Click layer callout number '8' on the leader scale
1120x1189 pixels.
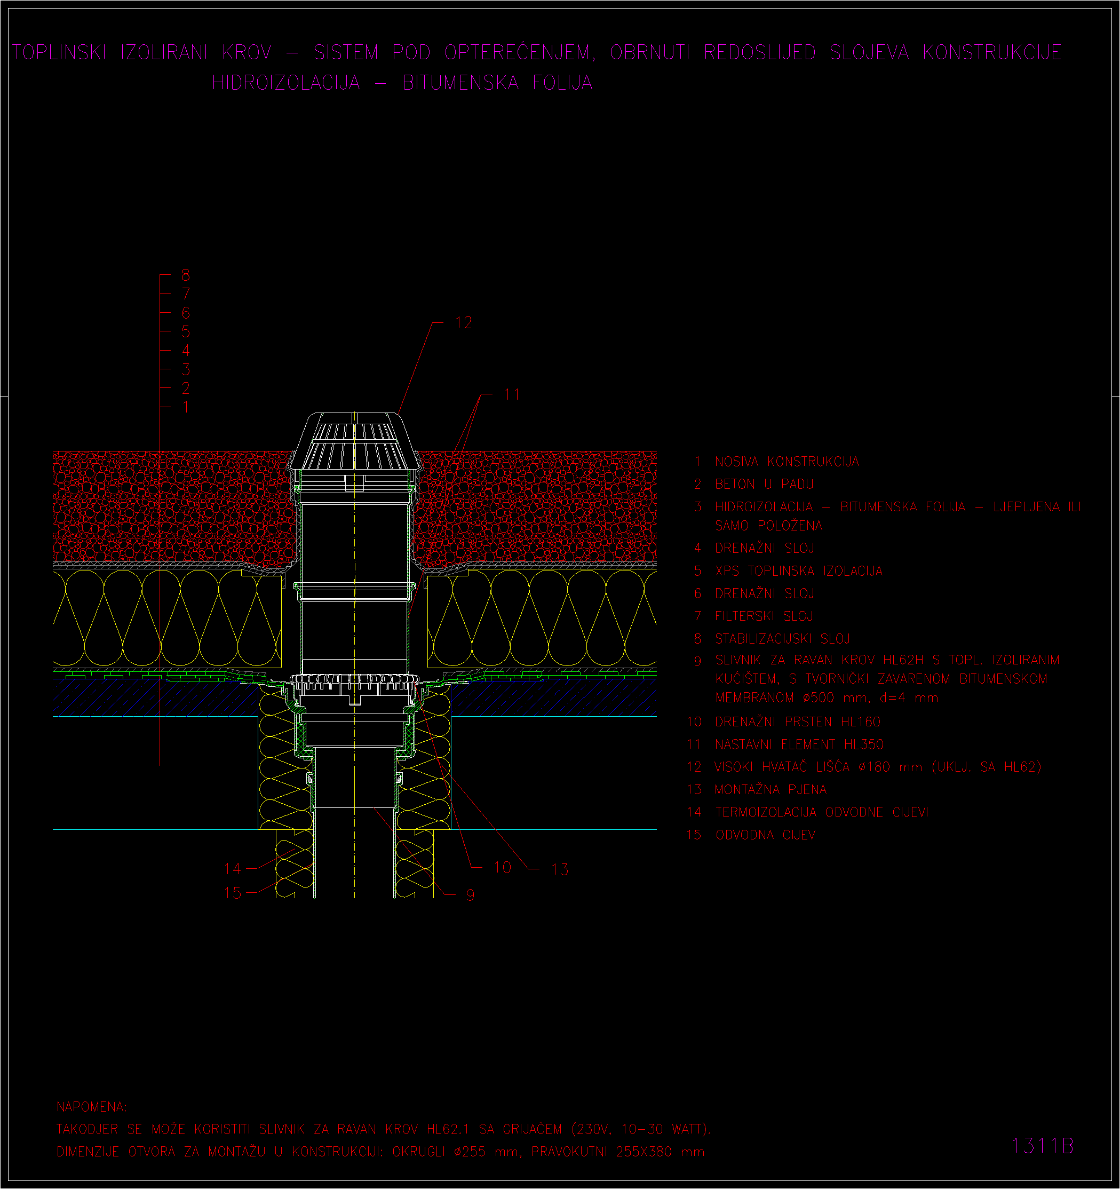[186, 275]
